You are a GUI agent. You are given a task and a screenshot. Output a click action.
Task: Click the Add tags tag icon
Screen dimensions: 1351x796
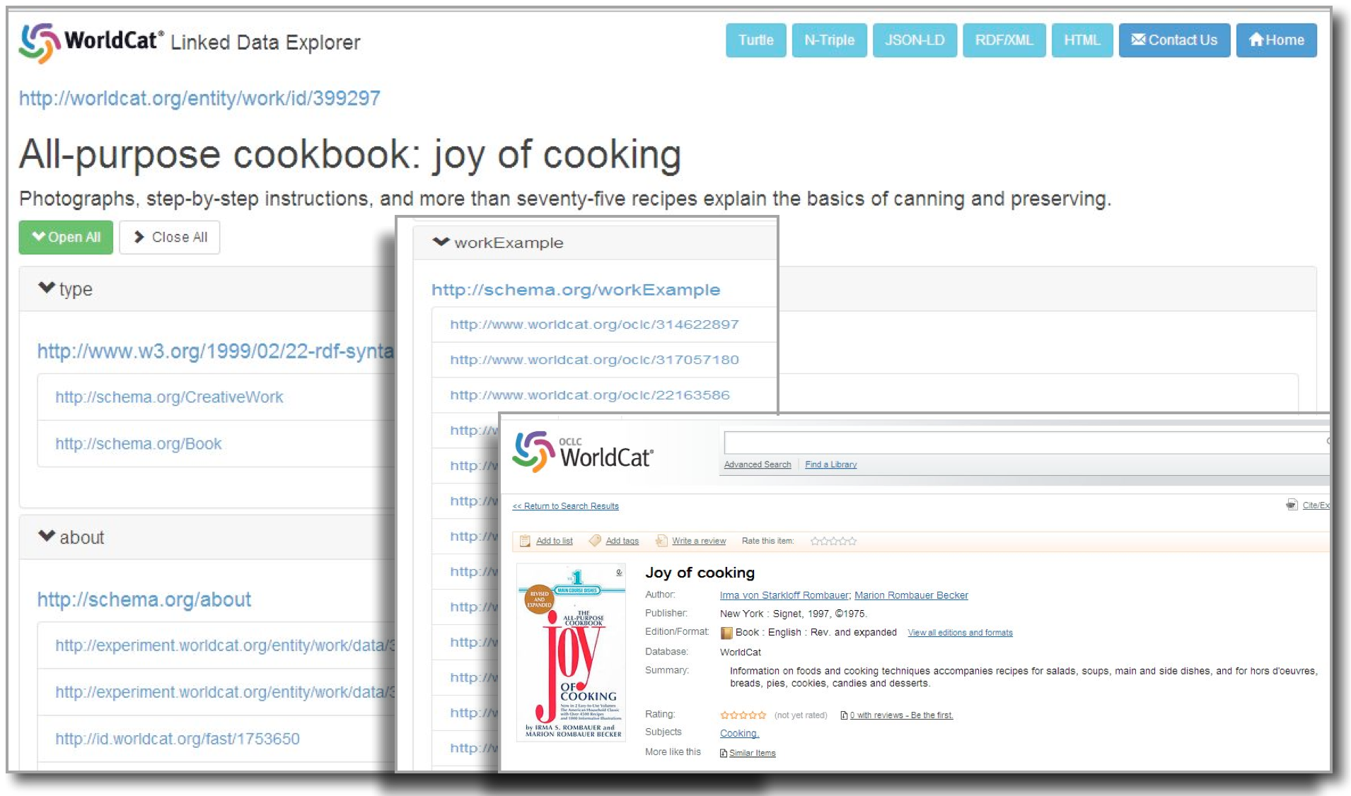(595, 541)
